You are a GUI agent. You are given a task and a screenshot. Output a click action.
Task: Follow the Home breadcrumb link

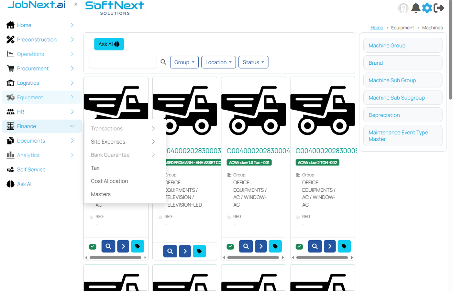click(377, 28)
